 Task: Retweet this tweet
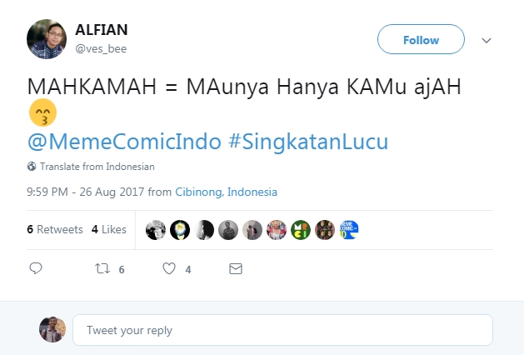point(102,269)
